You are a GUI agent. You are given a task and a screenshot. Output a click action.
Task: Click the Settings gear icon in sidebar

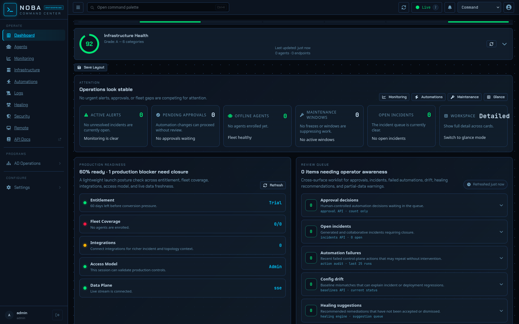click(9, 188)
